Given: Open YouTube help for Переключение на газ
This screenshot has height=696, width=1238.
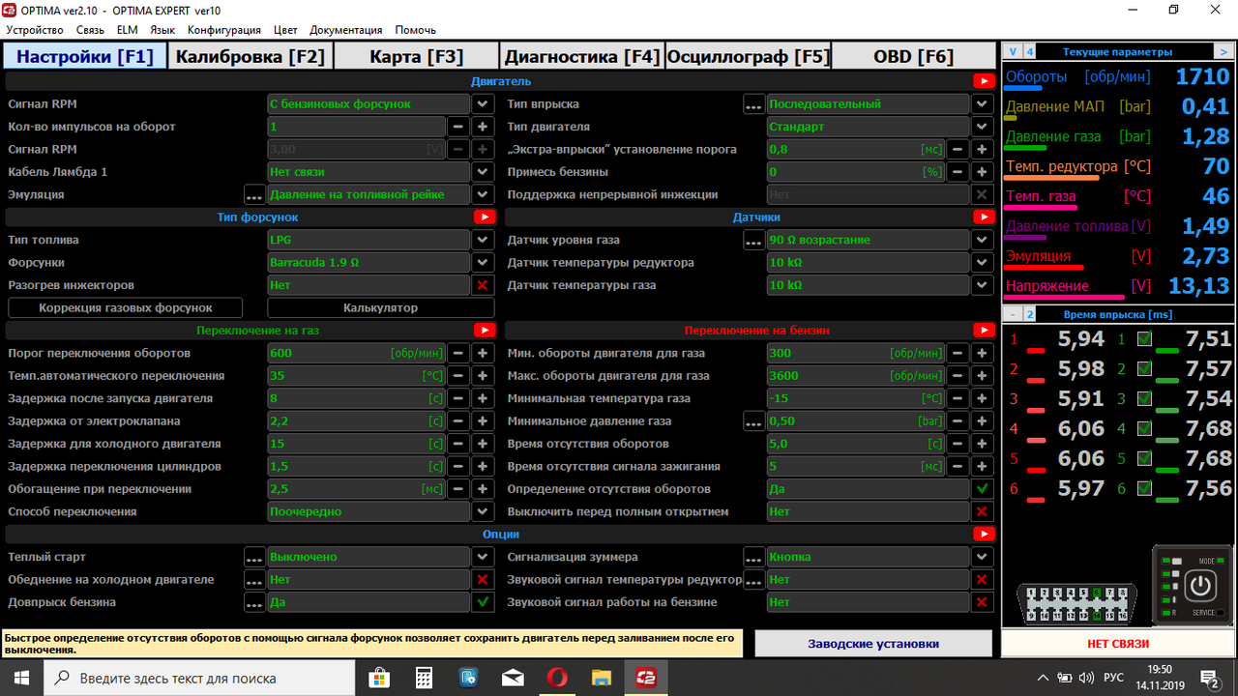Looking at the screenshot, I should tap(485, 331).
